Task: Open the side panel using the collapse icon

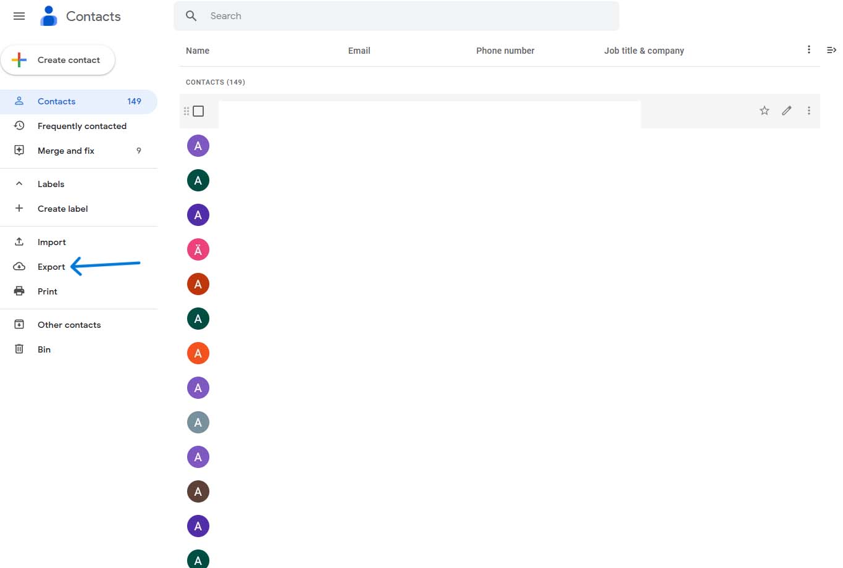Action: point(831,50)
